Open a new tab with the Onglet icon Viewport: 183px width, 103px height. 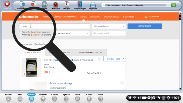pyautogui.click(x=45, y=5)
